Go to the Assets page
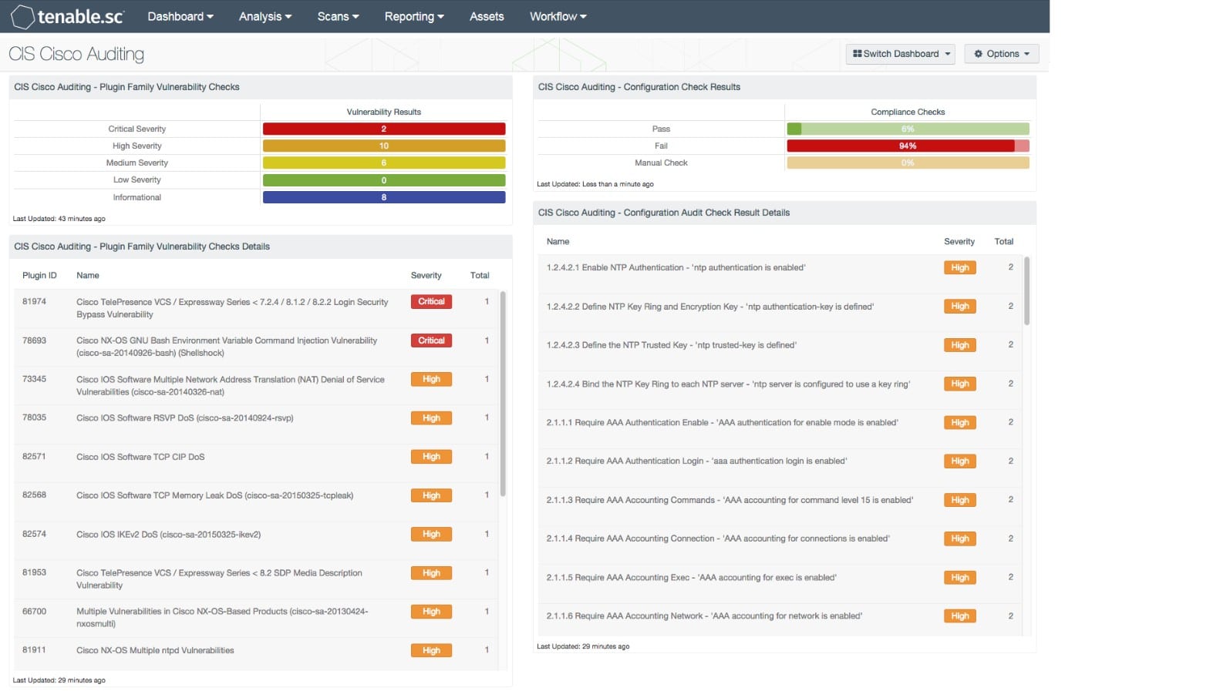The height and width of the screenshot is (691, 1230). point(487,16)
